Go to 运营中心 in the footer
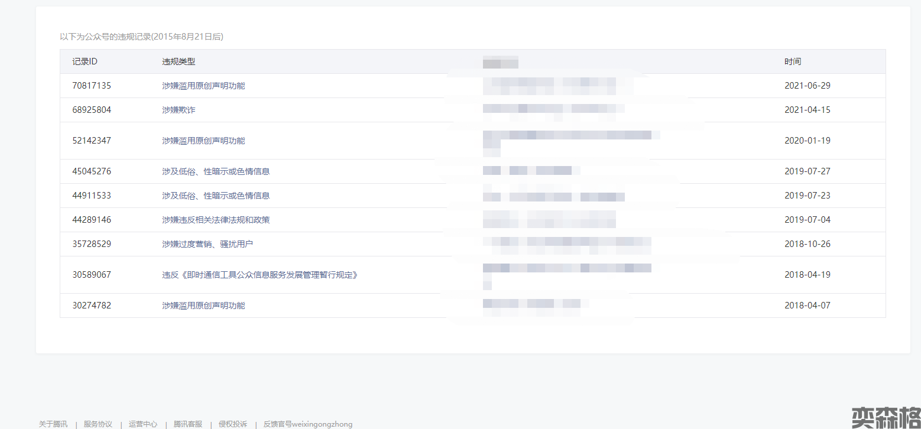The width and height of the screenshot is (921, 429). click(x=143, y=424)
